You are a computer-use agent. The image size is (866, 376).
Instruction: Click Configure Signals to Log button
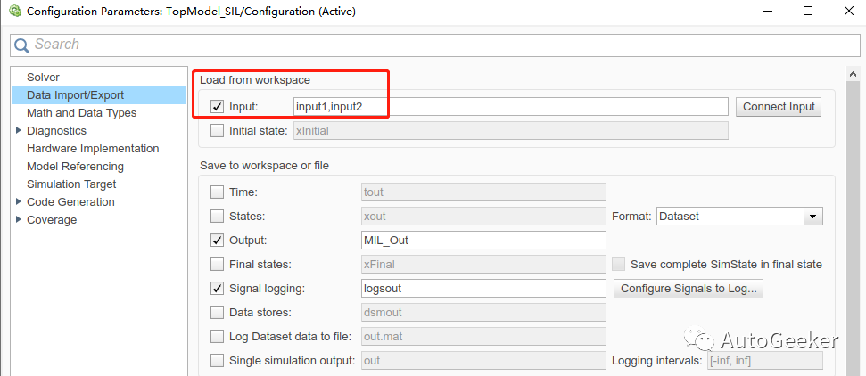689,288
